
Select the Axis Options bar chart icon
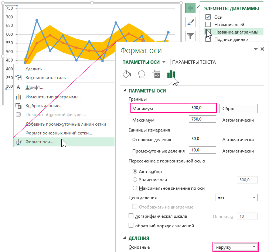point(171,74)
